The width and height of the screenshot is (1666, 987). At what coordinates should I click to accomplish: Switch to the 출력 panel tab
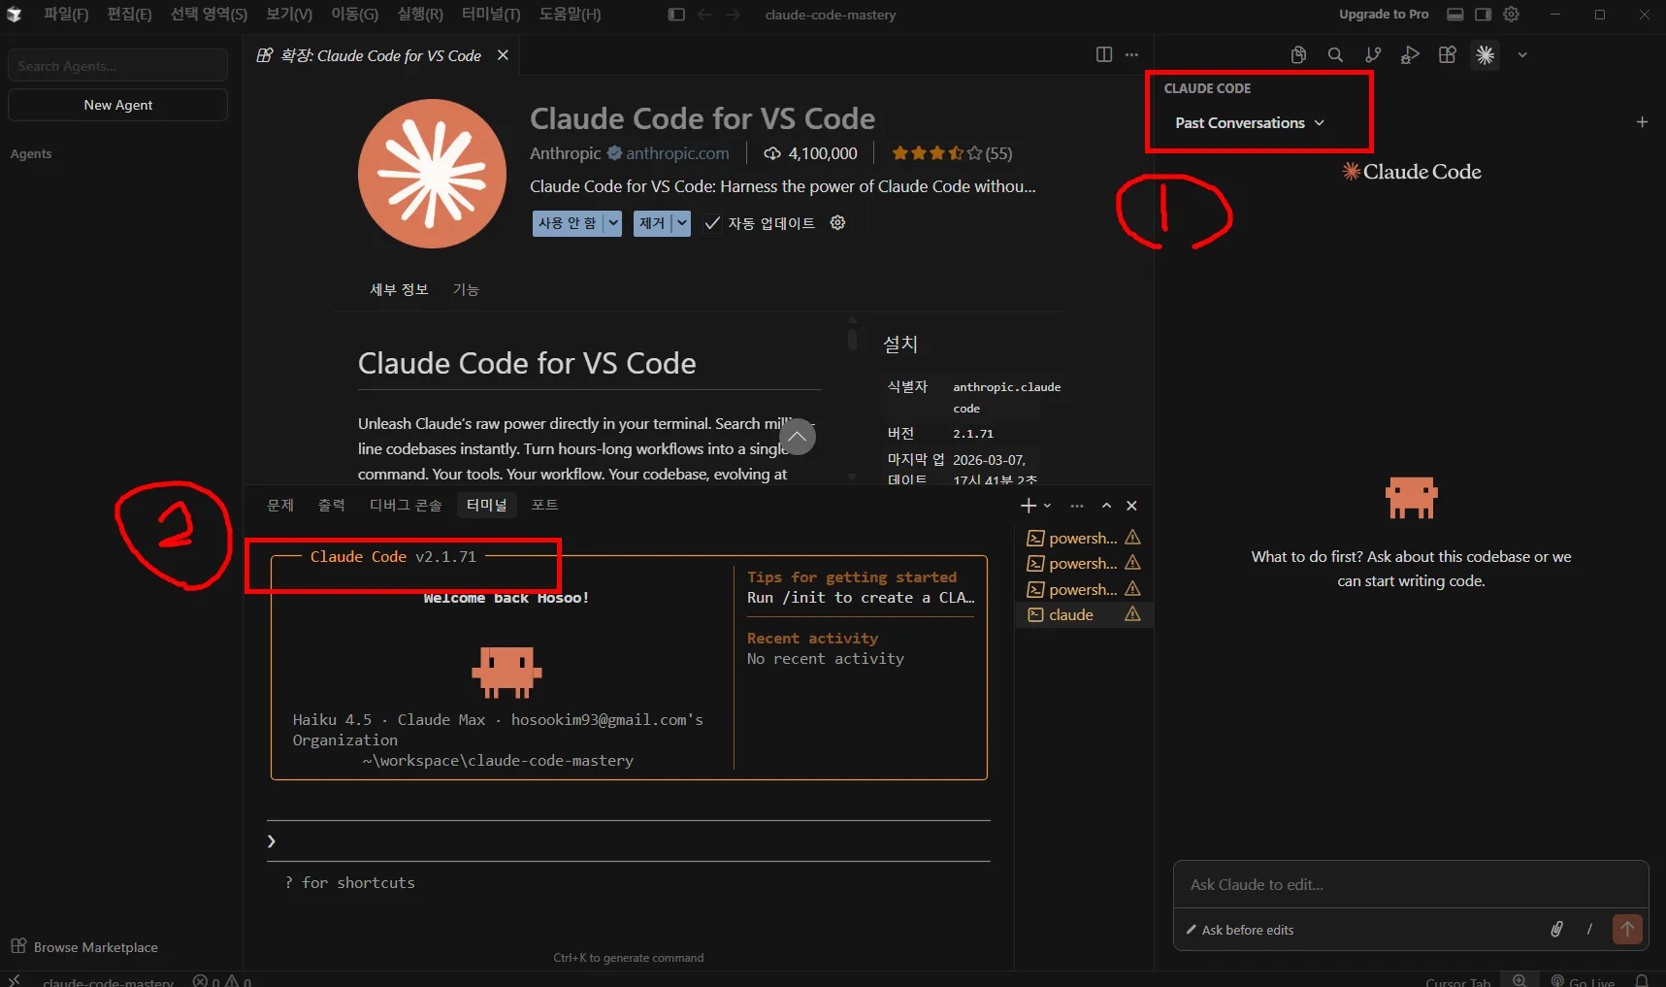(x=332, y=505)
